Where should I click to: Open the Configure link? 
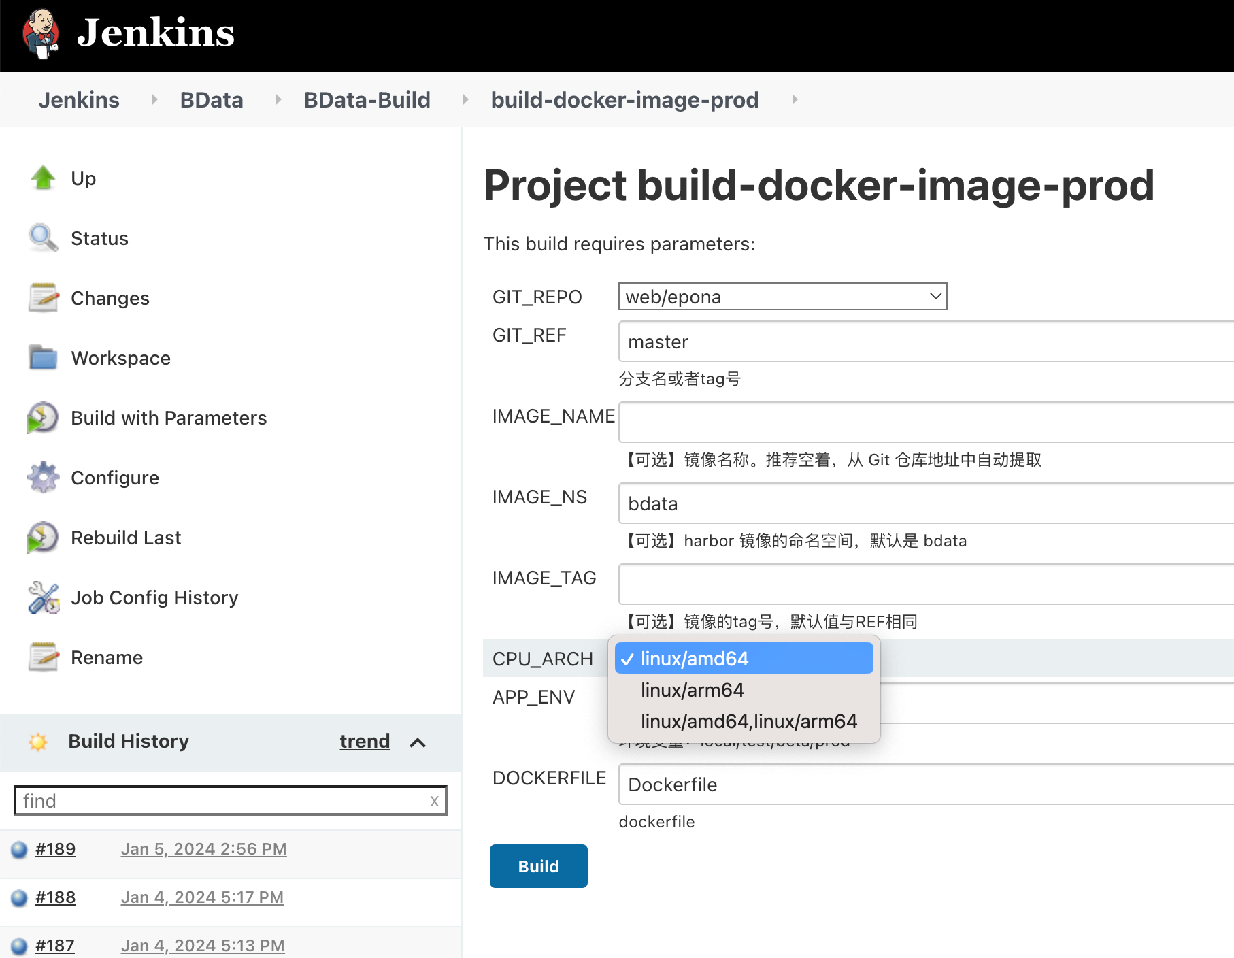tap(115, 478)
